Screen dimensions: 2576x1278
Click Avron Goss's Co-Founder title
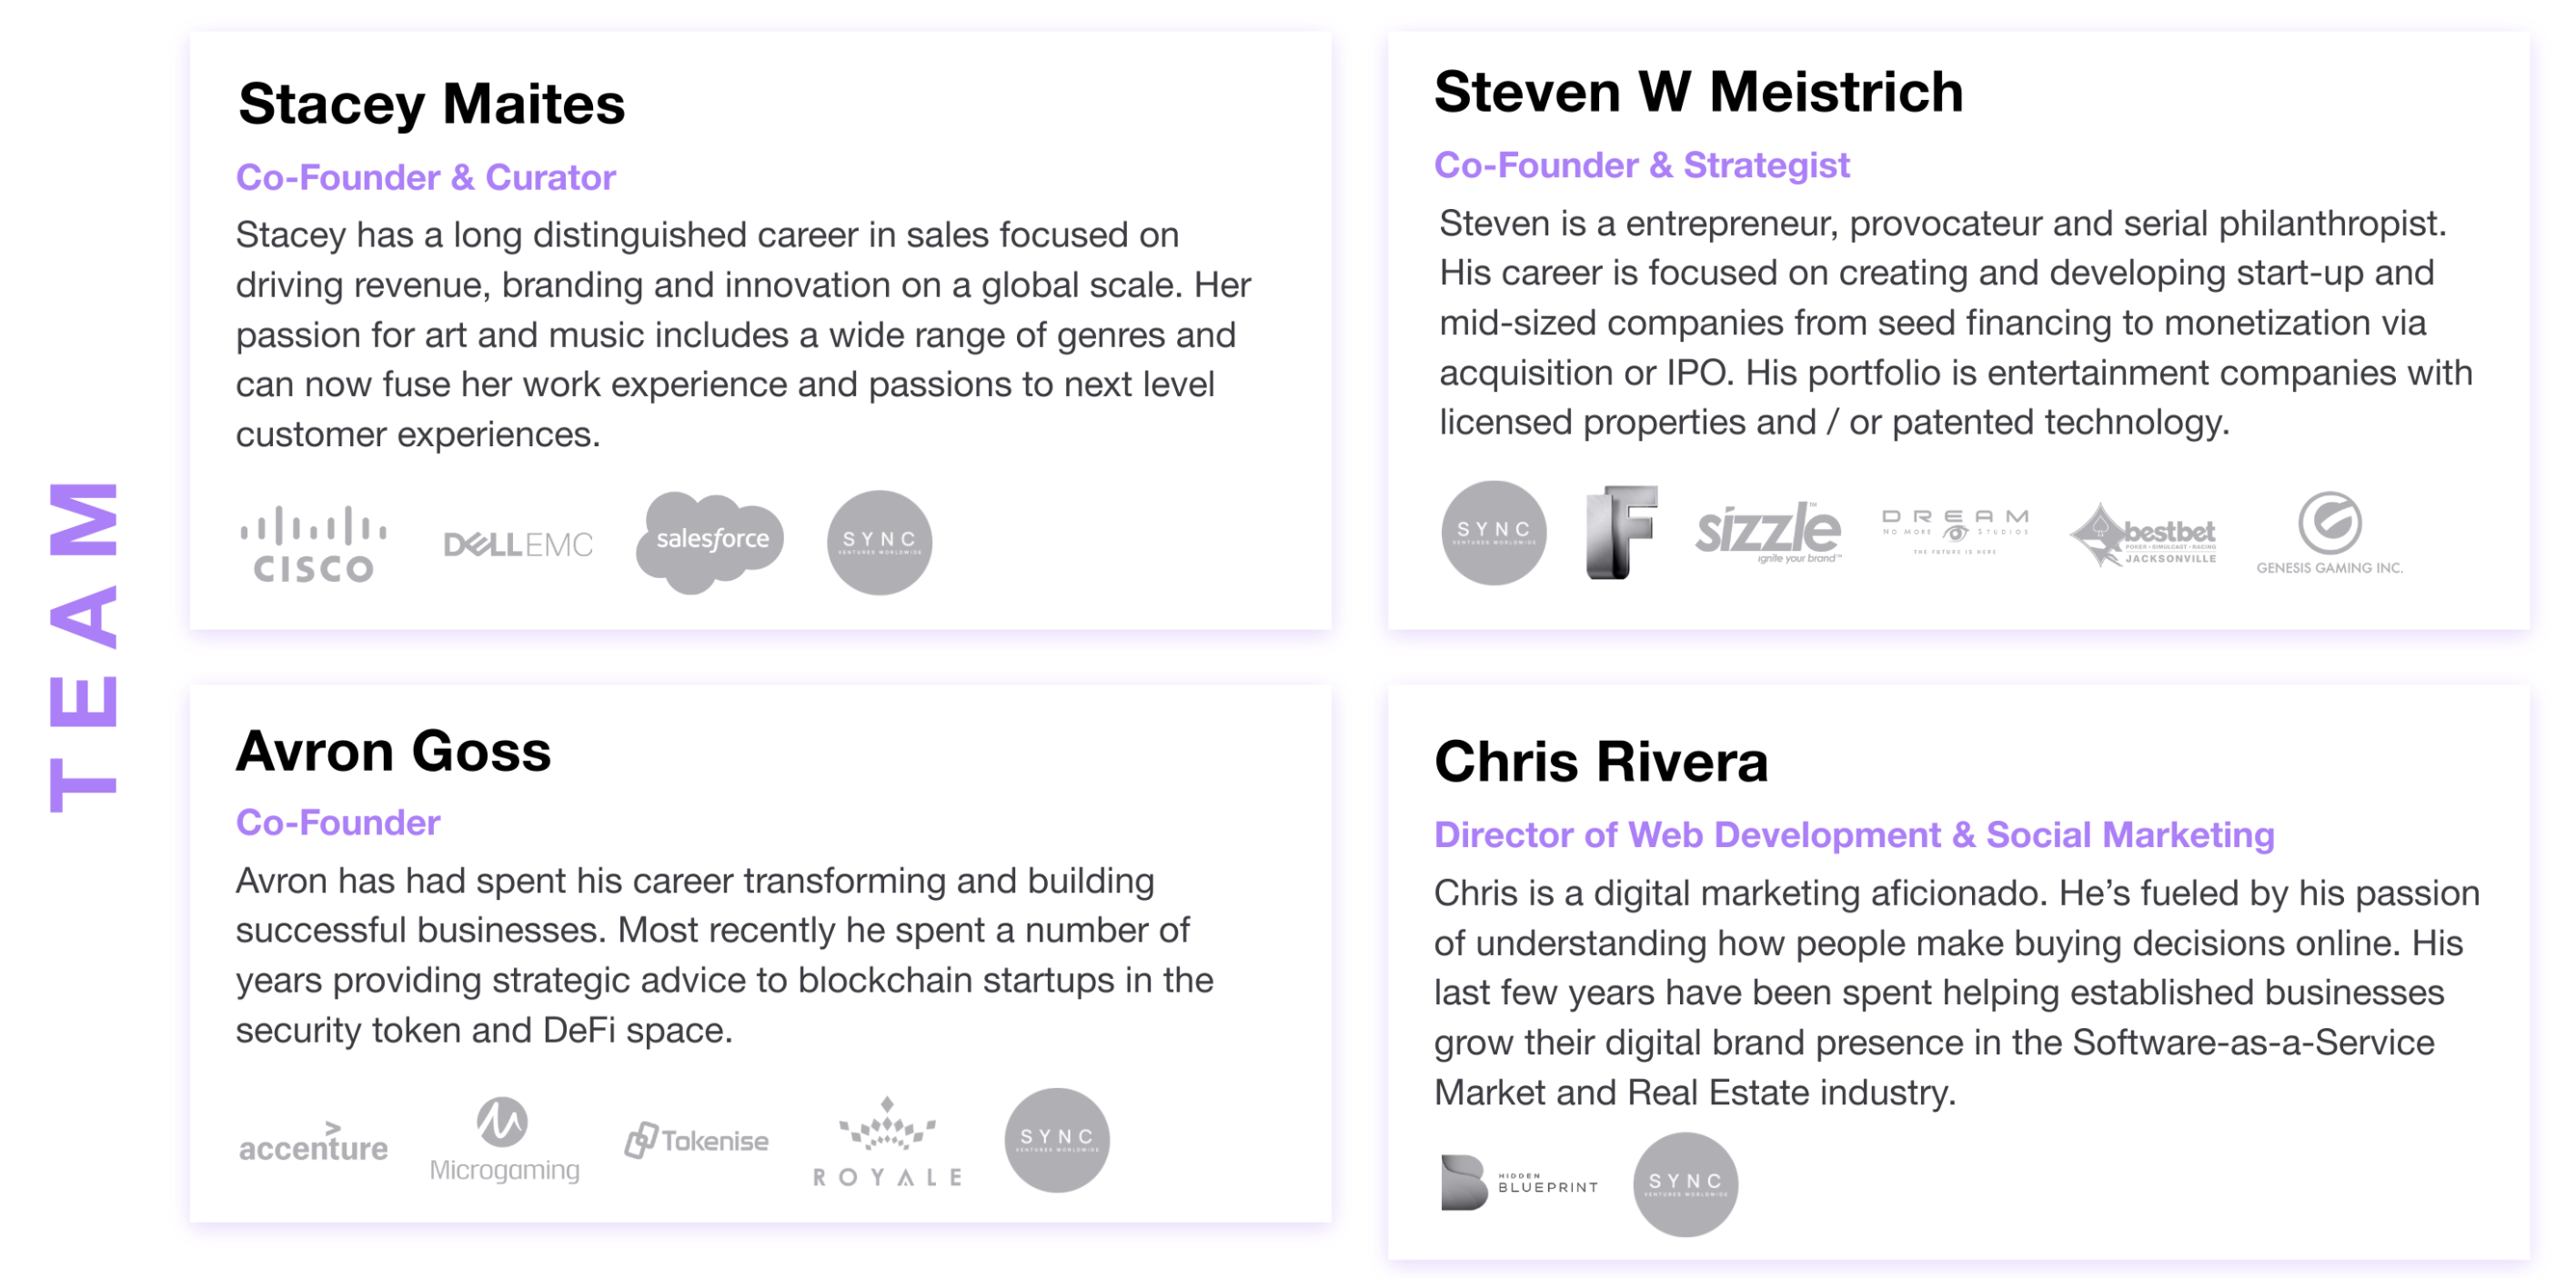(338, 823)
